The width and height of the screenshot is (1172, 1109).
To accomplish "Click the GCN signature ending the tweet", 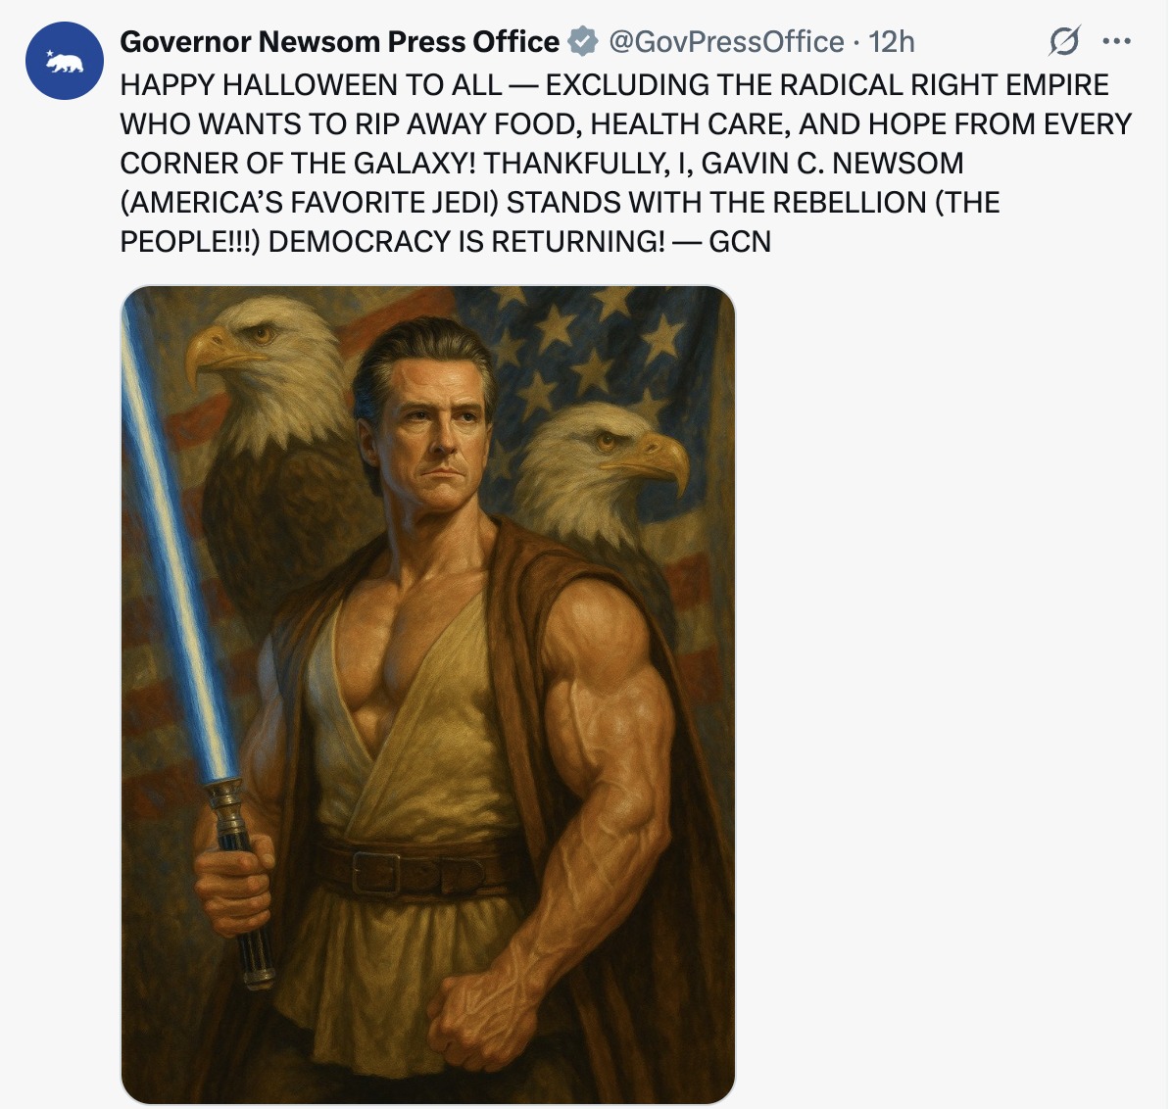I will pyautogui.click(x=739, y=241).
